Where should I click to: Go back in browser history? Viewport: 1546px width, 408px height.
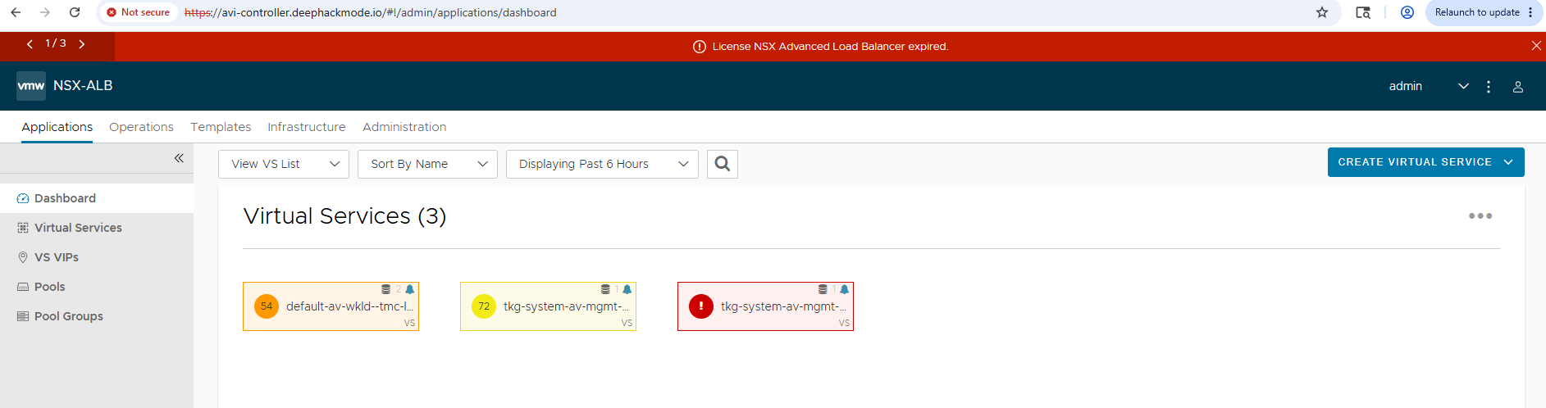click(x=16, y=12)
